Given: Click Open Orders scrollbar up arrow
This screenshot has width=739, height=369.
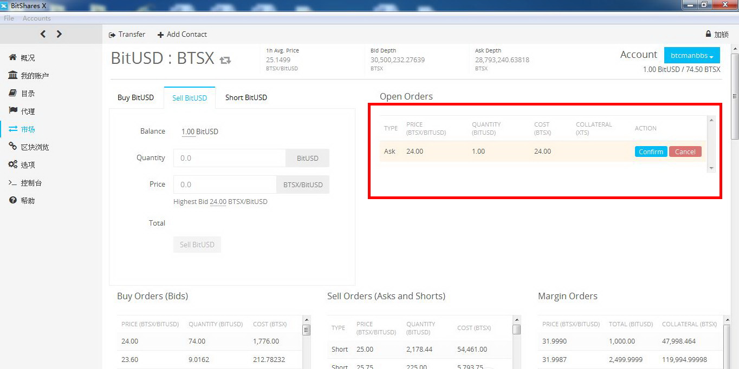Looking at the screenshot, I should coord(711,120).
